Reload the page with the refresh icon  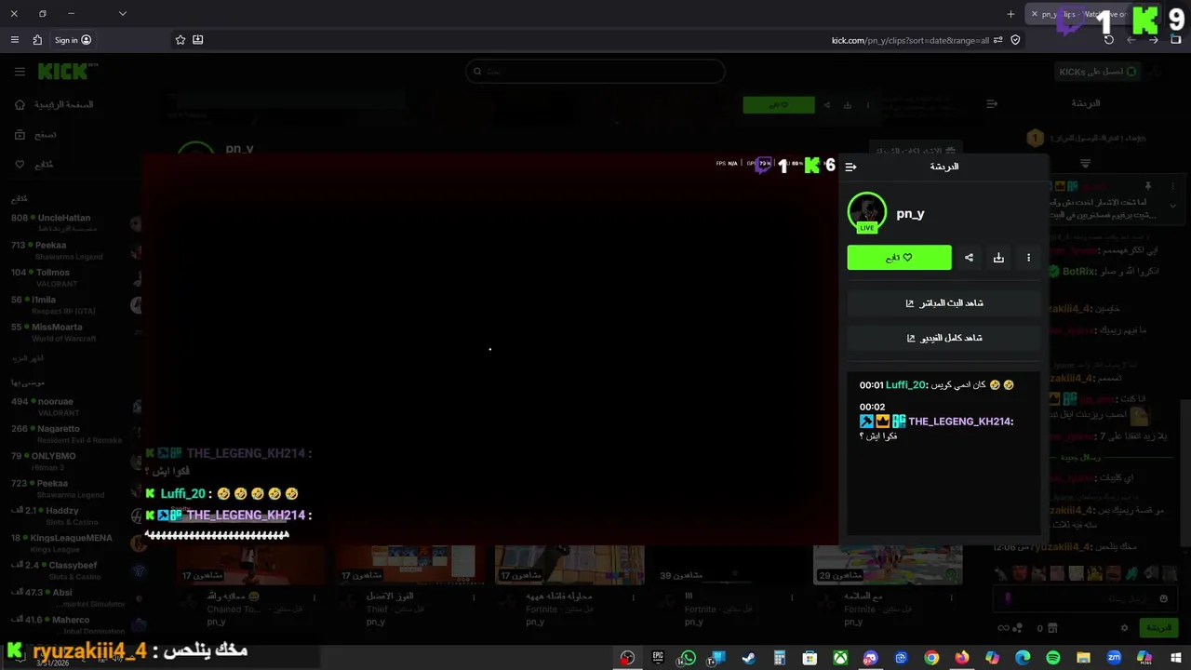[1108, 40]
